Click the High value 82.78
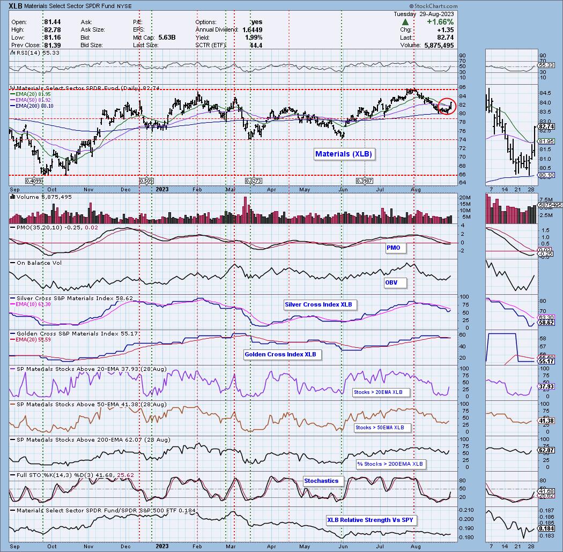This screenshot has width=563, height=552. tap(53, 30)
